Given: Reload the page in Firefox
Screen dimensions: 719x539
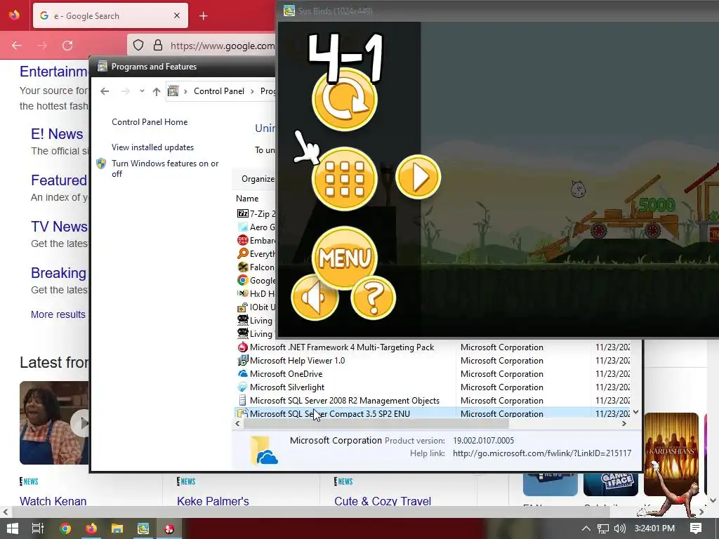Looking at the screenshot, I should pyautogui.click(x=67, y=46).
